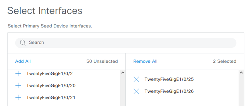Image resolution: width=249 pixels, height=106 pixels.
Task: Remove TwentyFiveGigE1/0/25 with its X icon
Action: pyautogui.click(x=136, y=79)
